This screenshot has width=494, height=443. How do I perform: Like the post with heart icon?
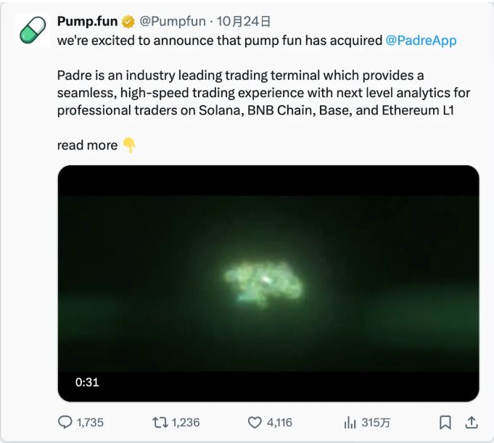point(255,421)
